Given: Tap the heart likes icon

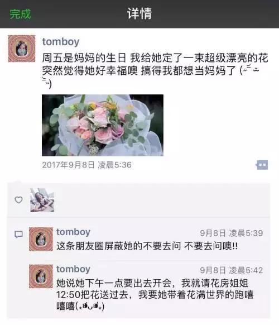Looking at the screenshot, I should point(18,200).
